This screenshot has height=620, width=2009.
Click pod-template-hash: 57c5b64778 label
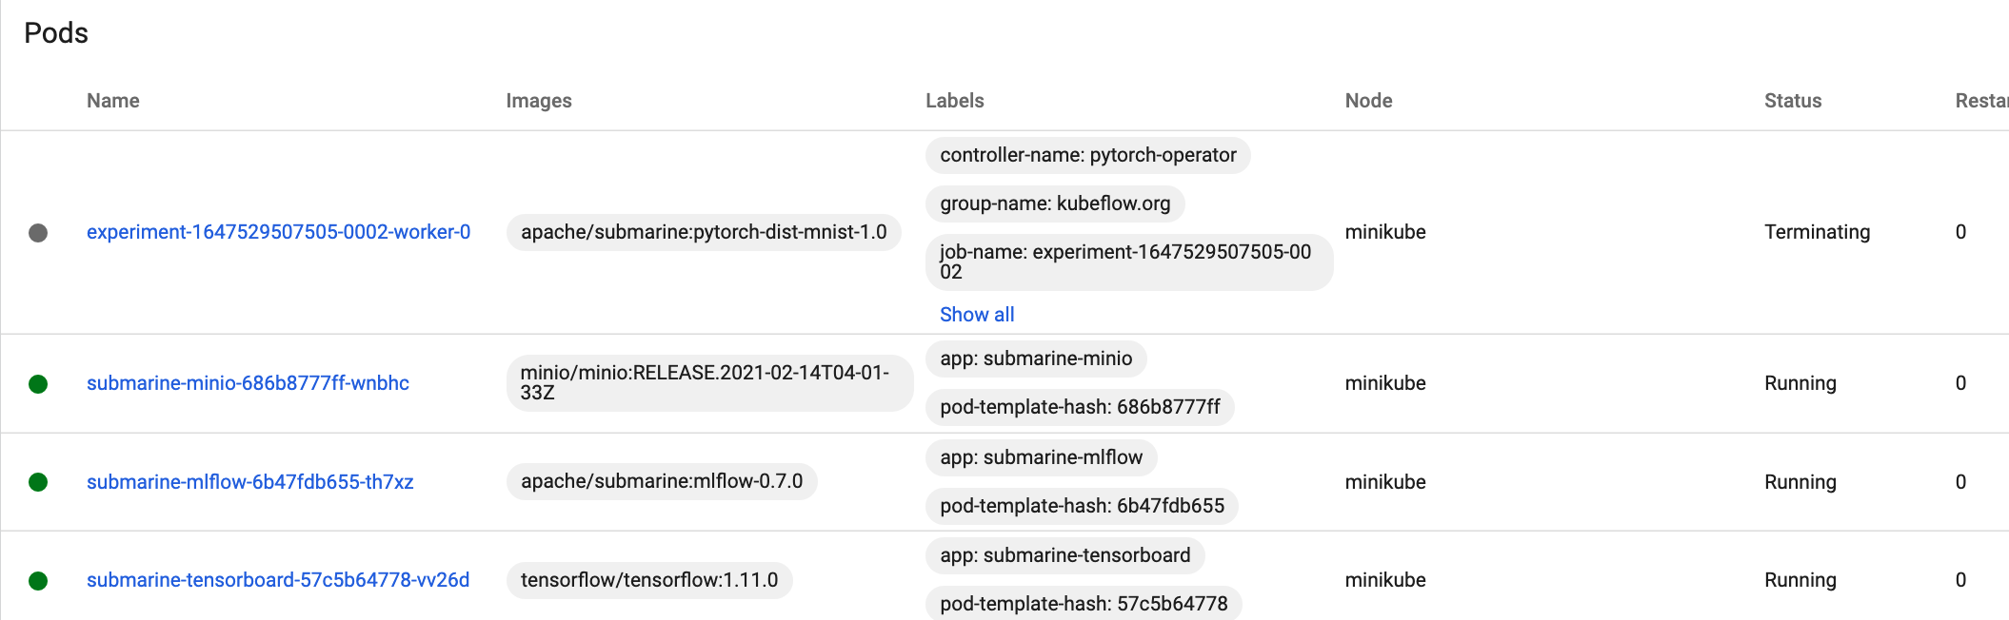click(x=1084, y=604)
